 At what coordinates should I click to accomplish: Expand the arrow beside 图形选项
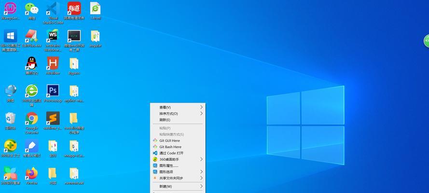pos(202,172)
